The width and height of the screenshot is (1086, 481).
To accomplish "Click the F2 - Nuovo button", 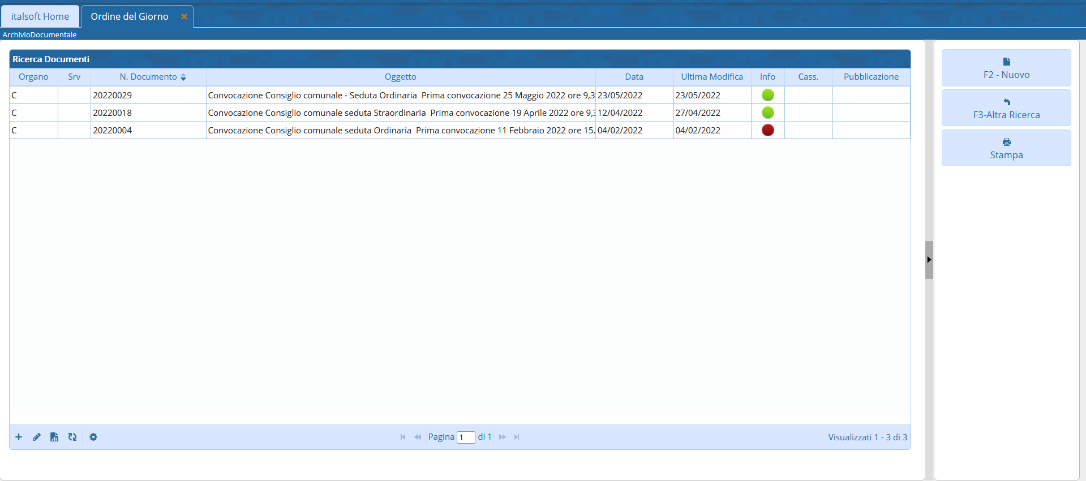I will (x=1006, y=68).
